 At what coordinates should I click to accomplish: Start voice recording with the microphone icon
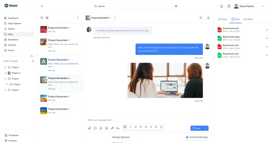101,128
